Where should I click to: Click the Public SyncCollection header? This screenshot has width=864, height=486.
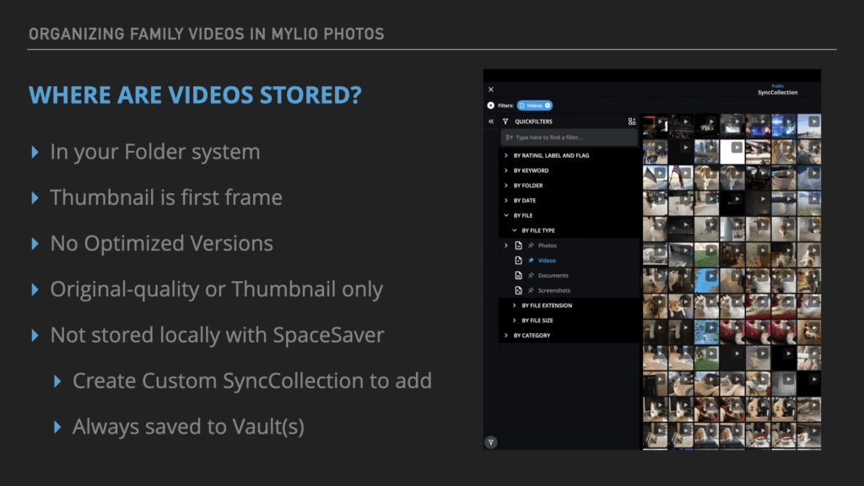click(777, 90)
